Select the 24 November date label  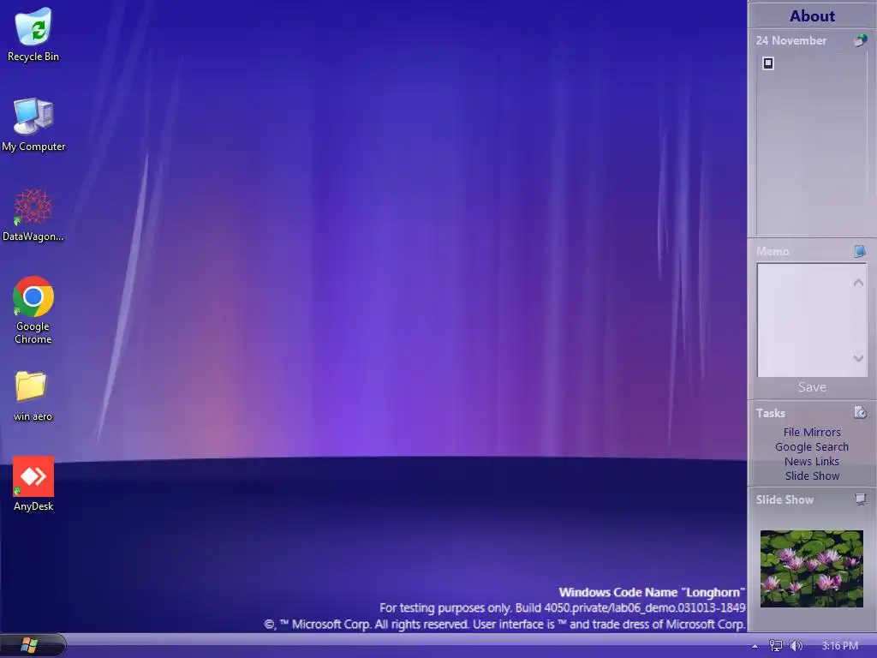click(x=790, y=40)
